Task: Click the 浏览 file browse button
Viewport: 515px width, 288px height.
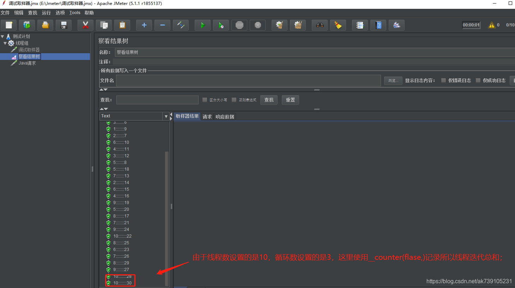Action: (x=393, y=81)
